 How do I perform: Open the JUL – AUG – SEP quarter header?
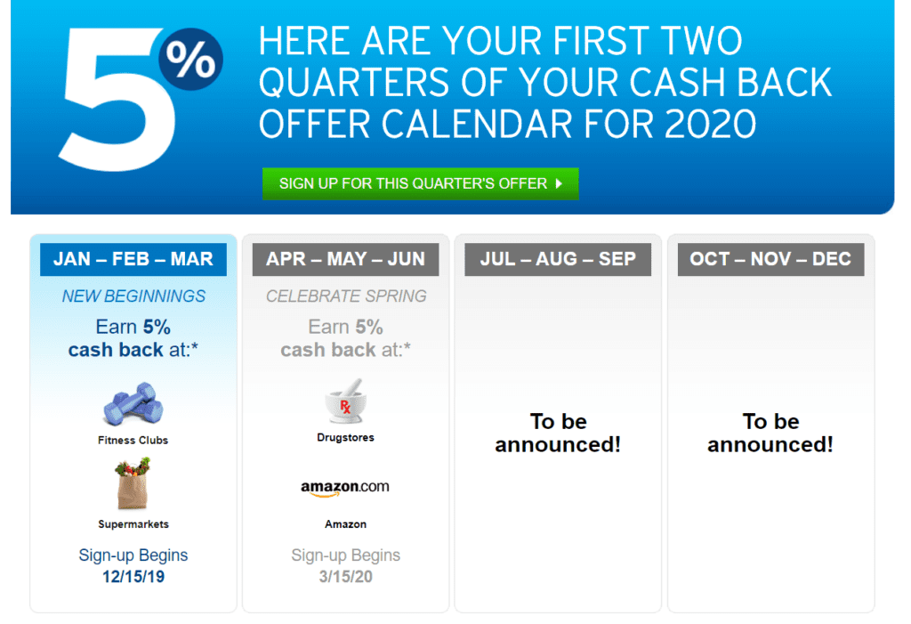(558, 260)
